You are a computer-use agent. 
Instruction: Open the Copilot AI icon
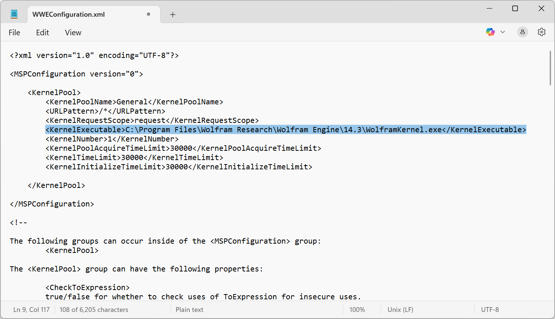pos(490,32)
